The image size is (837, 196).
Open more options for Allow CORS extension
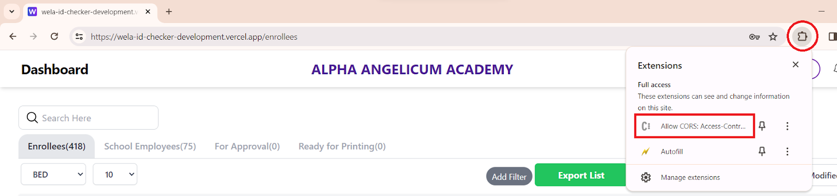(x=787, y=126)
